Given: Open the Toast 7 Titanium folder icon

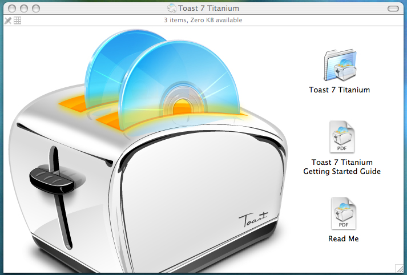Looking at the screenshot, I should (340, 65).
